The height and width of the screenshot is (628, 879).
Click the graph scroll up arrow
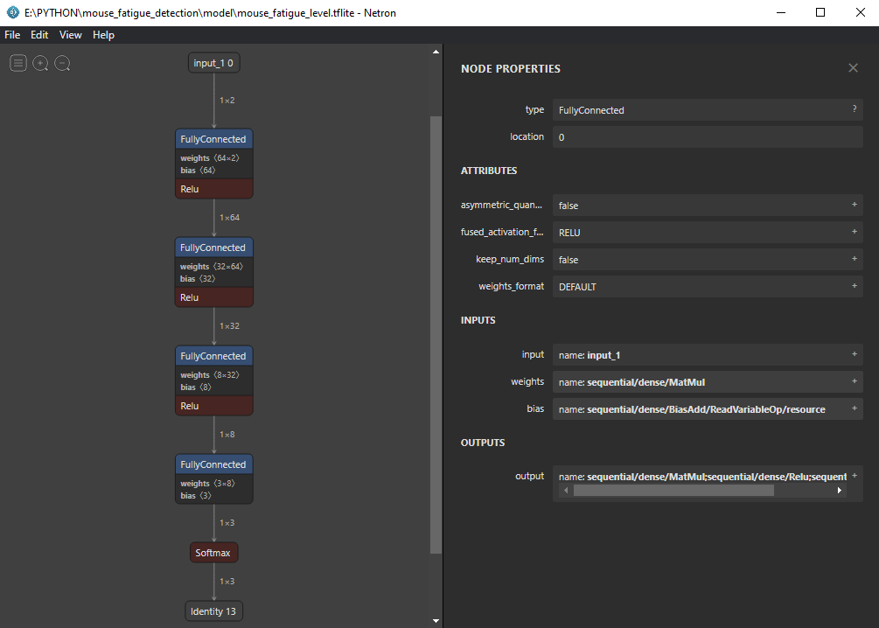pos(436,52)
